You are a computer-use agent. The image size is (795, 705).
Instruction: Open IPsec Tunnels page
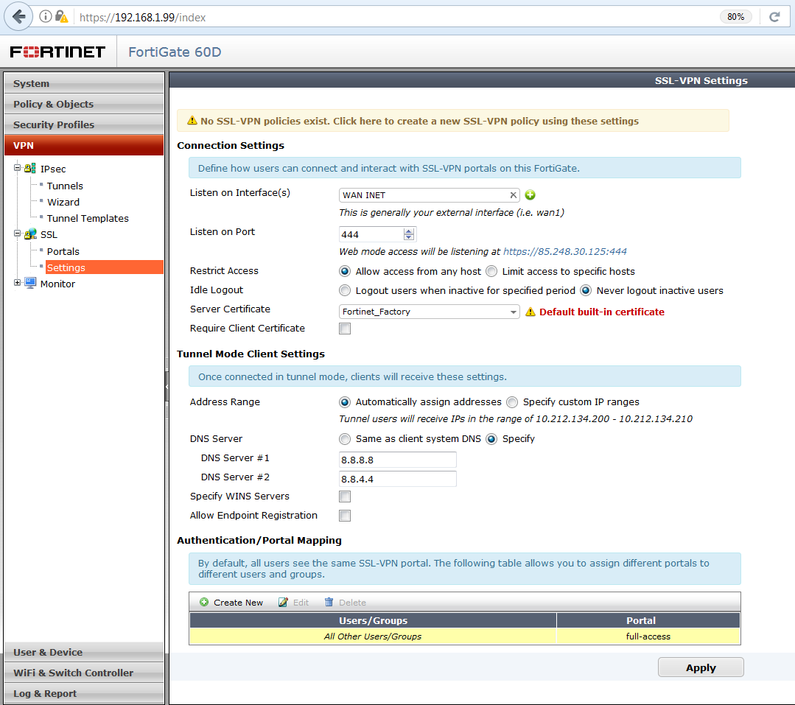[65, 186]
